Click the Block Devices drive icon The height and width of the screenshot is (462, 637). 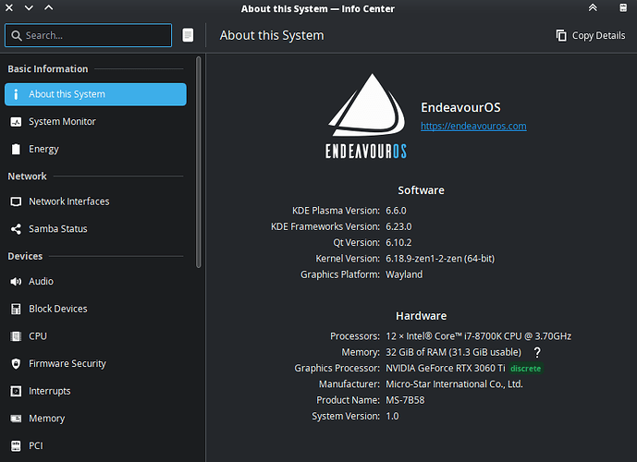[x=16, y=309]
